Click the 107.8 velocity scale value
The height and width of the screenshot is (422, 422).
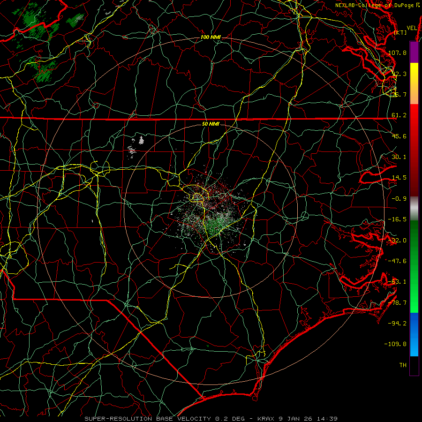397,53
